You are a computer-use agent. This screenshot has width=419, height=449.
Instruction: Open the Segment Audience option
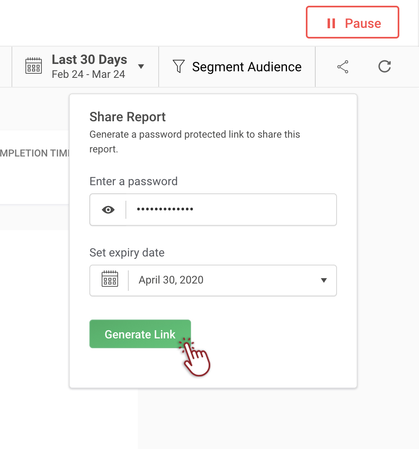pos(246,67)
